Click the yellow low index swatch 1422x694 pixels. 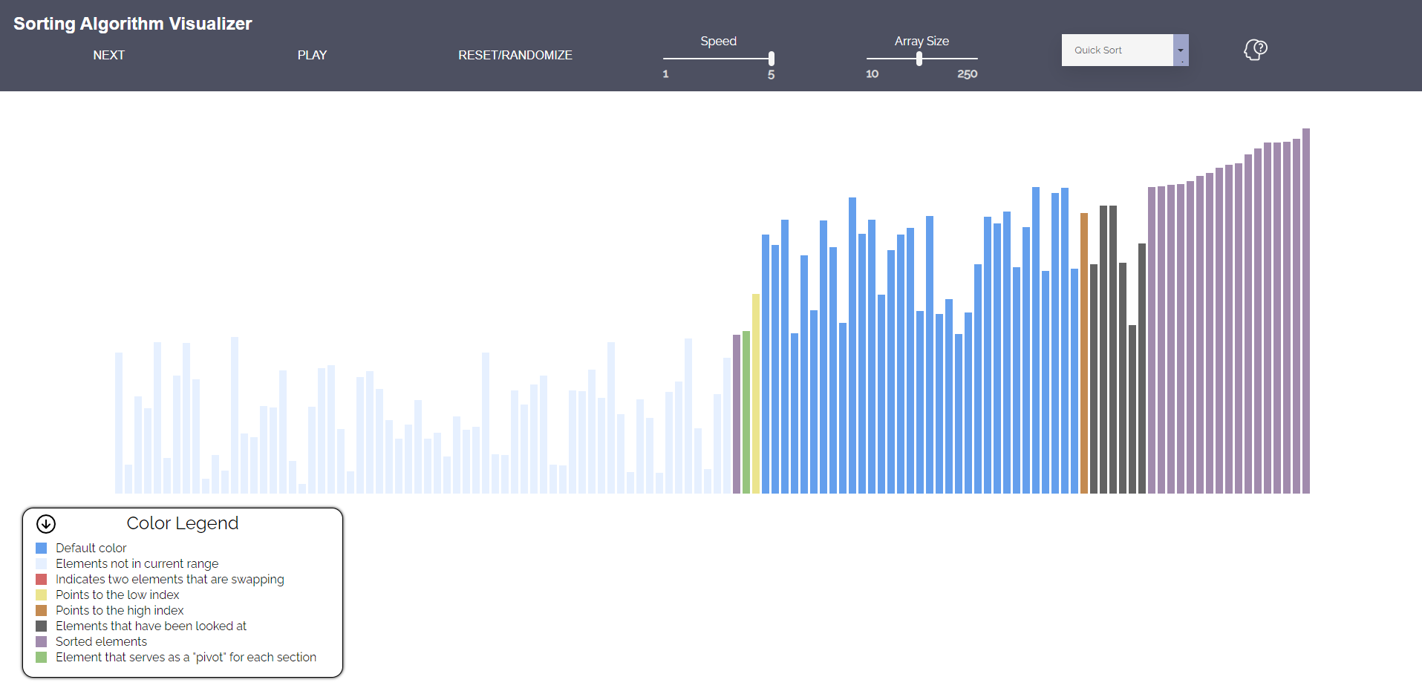(41, 595)
